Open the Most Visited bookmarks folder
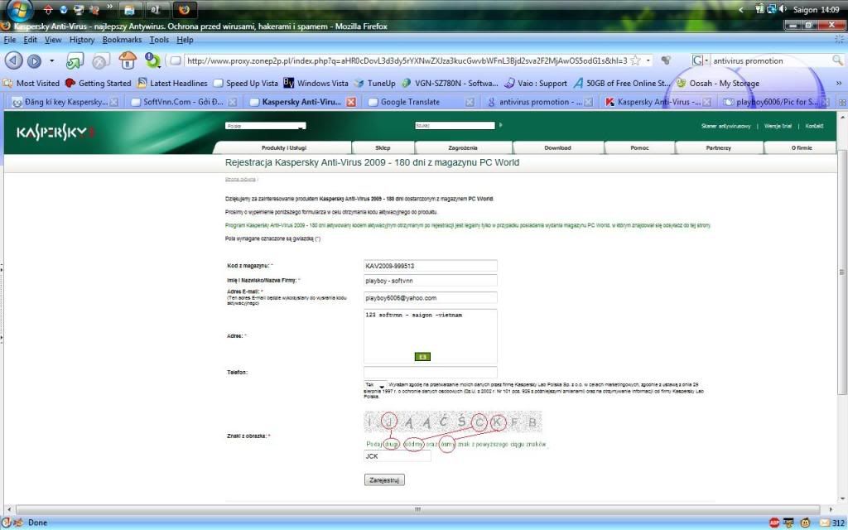 coord(31,84)
